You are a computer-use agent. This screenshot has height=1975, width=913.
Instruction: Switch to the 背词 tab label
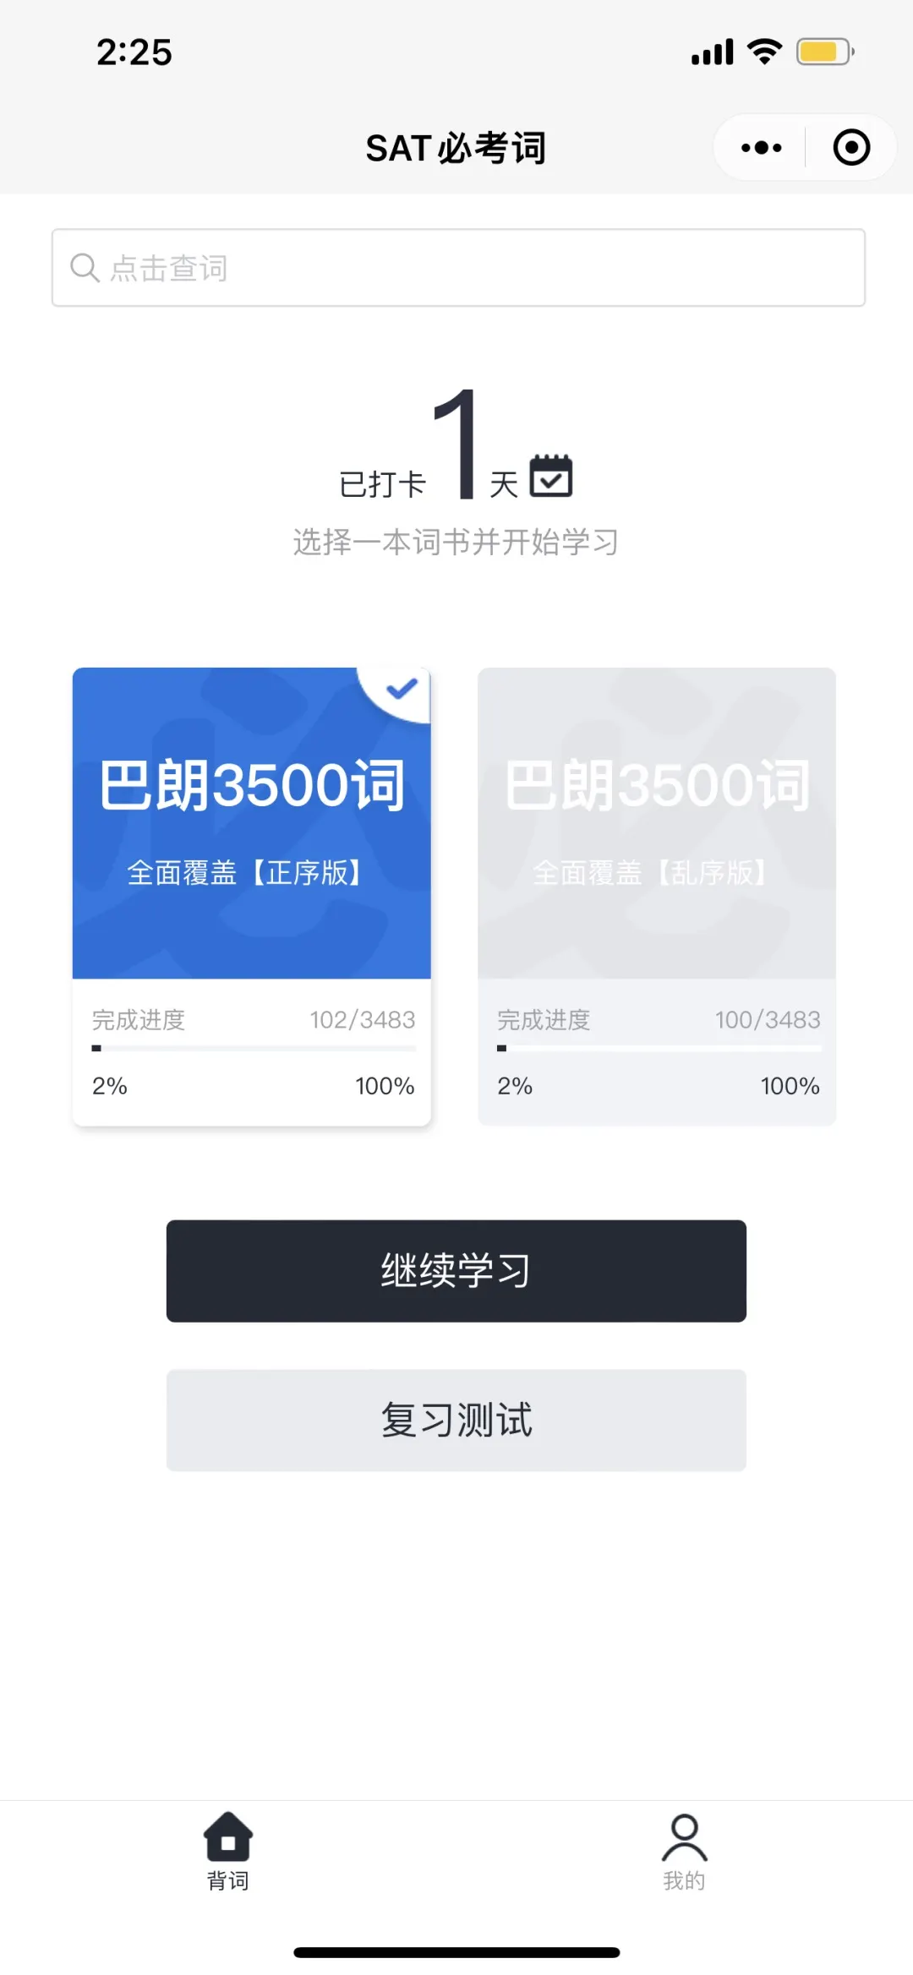tap(228, 1881)
